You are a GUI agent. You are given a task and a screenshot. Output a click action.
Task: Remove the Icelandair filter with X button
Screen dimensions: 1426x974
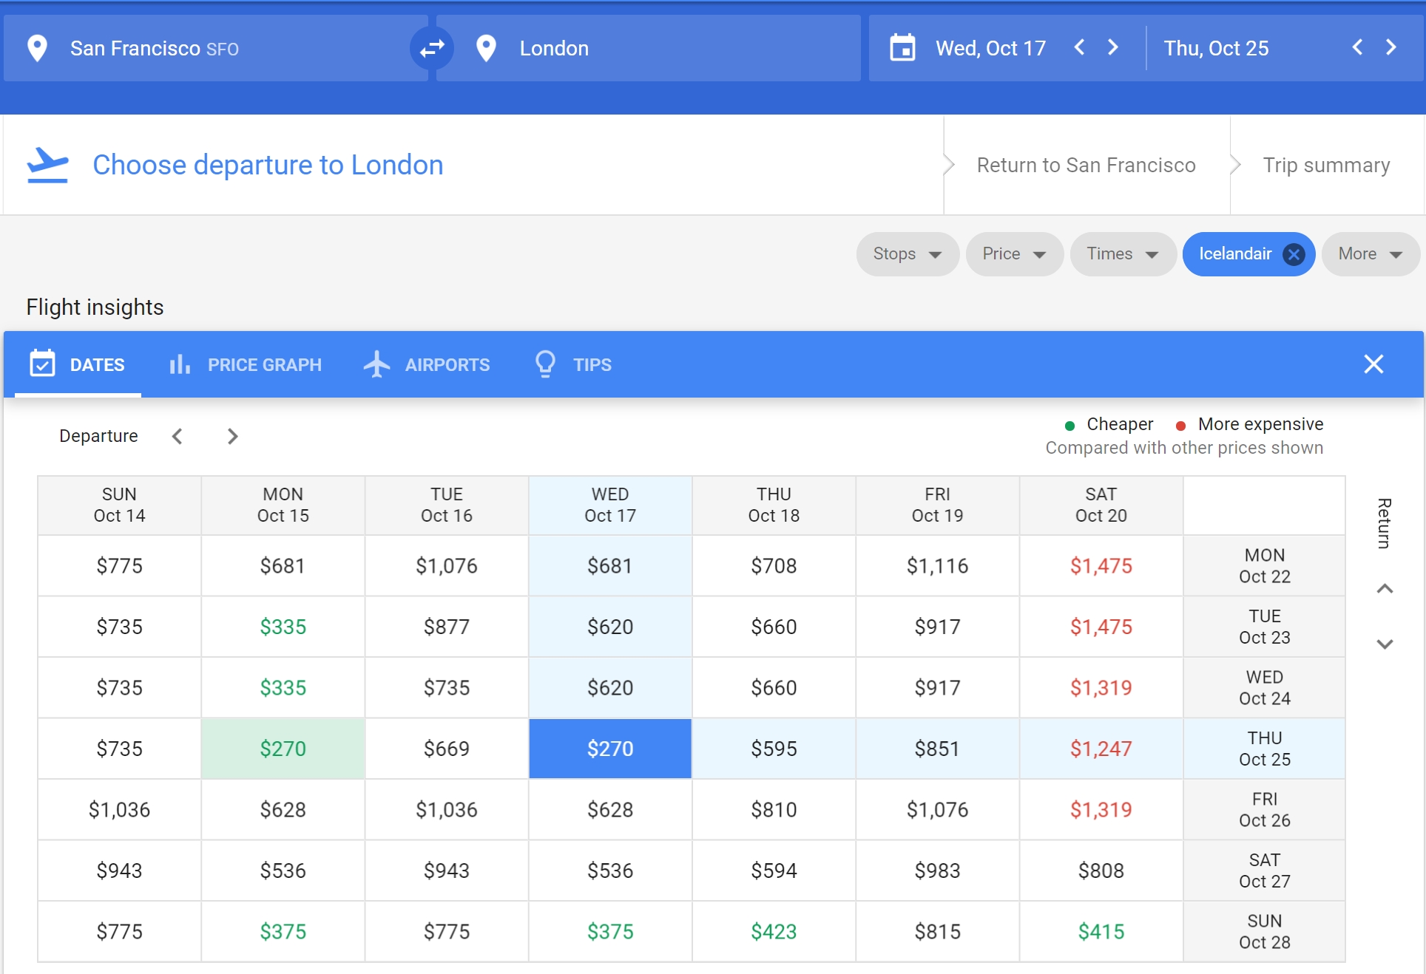click(1291, 252)
